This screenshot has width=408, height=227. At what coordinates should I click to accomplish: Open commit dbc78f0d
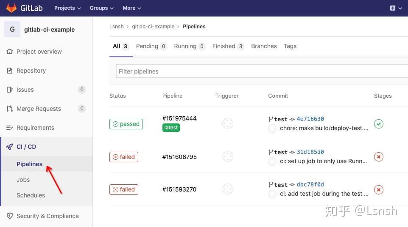tap(310, 184)
